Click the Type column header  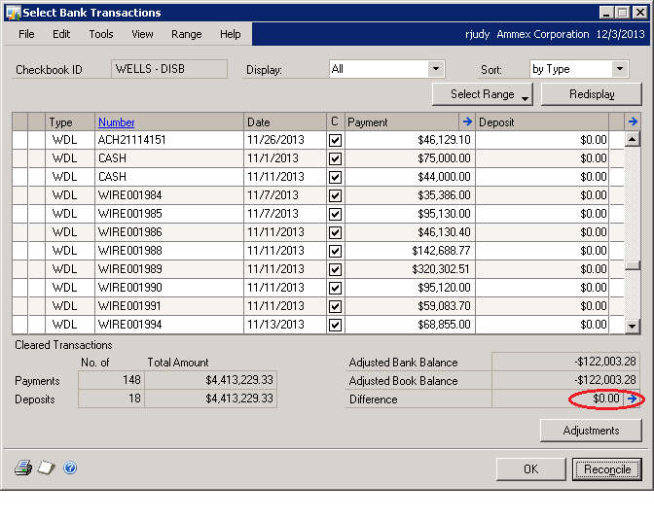tap(70, 122)
